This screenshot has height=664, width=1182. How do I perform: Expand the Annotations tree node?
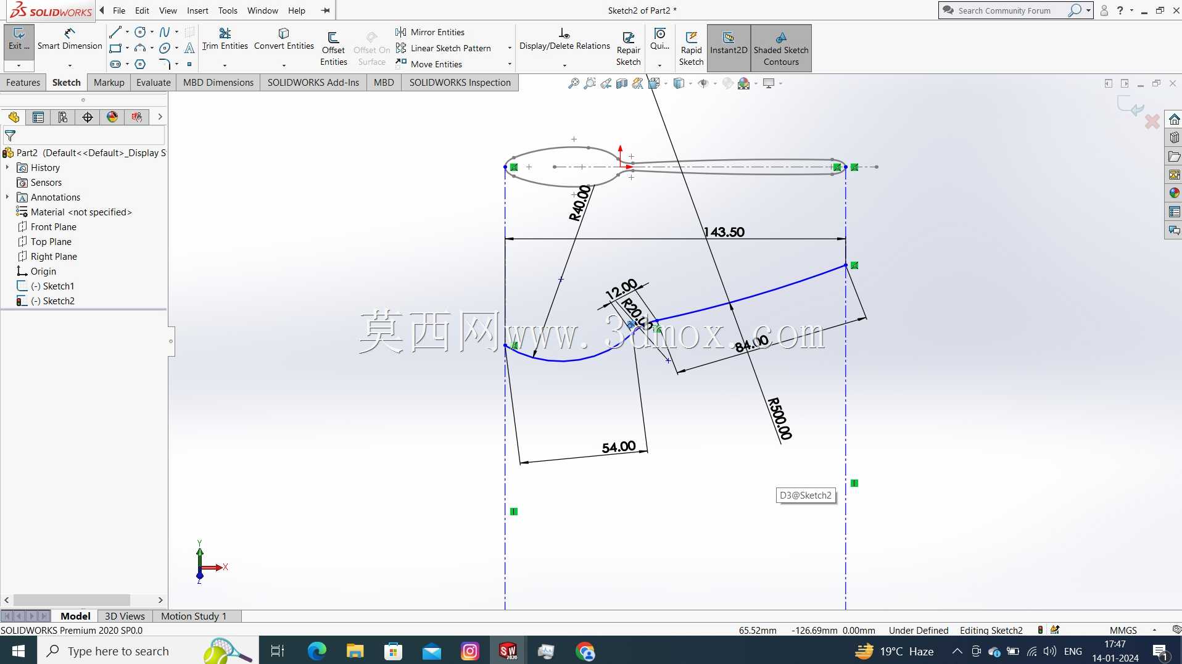(x=7, y=197)
